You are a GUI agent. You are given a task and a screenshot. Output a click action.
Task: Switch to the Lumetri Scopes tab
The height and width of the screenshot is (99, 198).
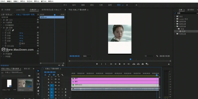[20, 10]
